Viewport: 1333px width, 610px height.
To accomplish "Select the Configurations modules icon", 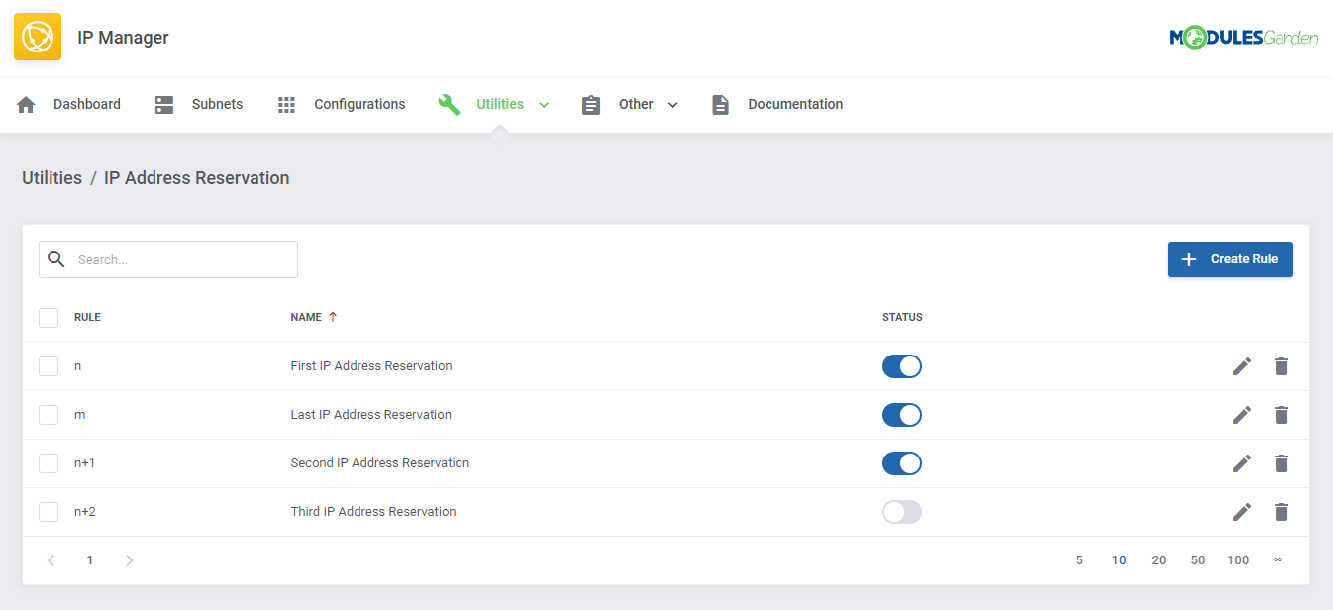I will point(286,104).
